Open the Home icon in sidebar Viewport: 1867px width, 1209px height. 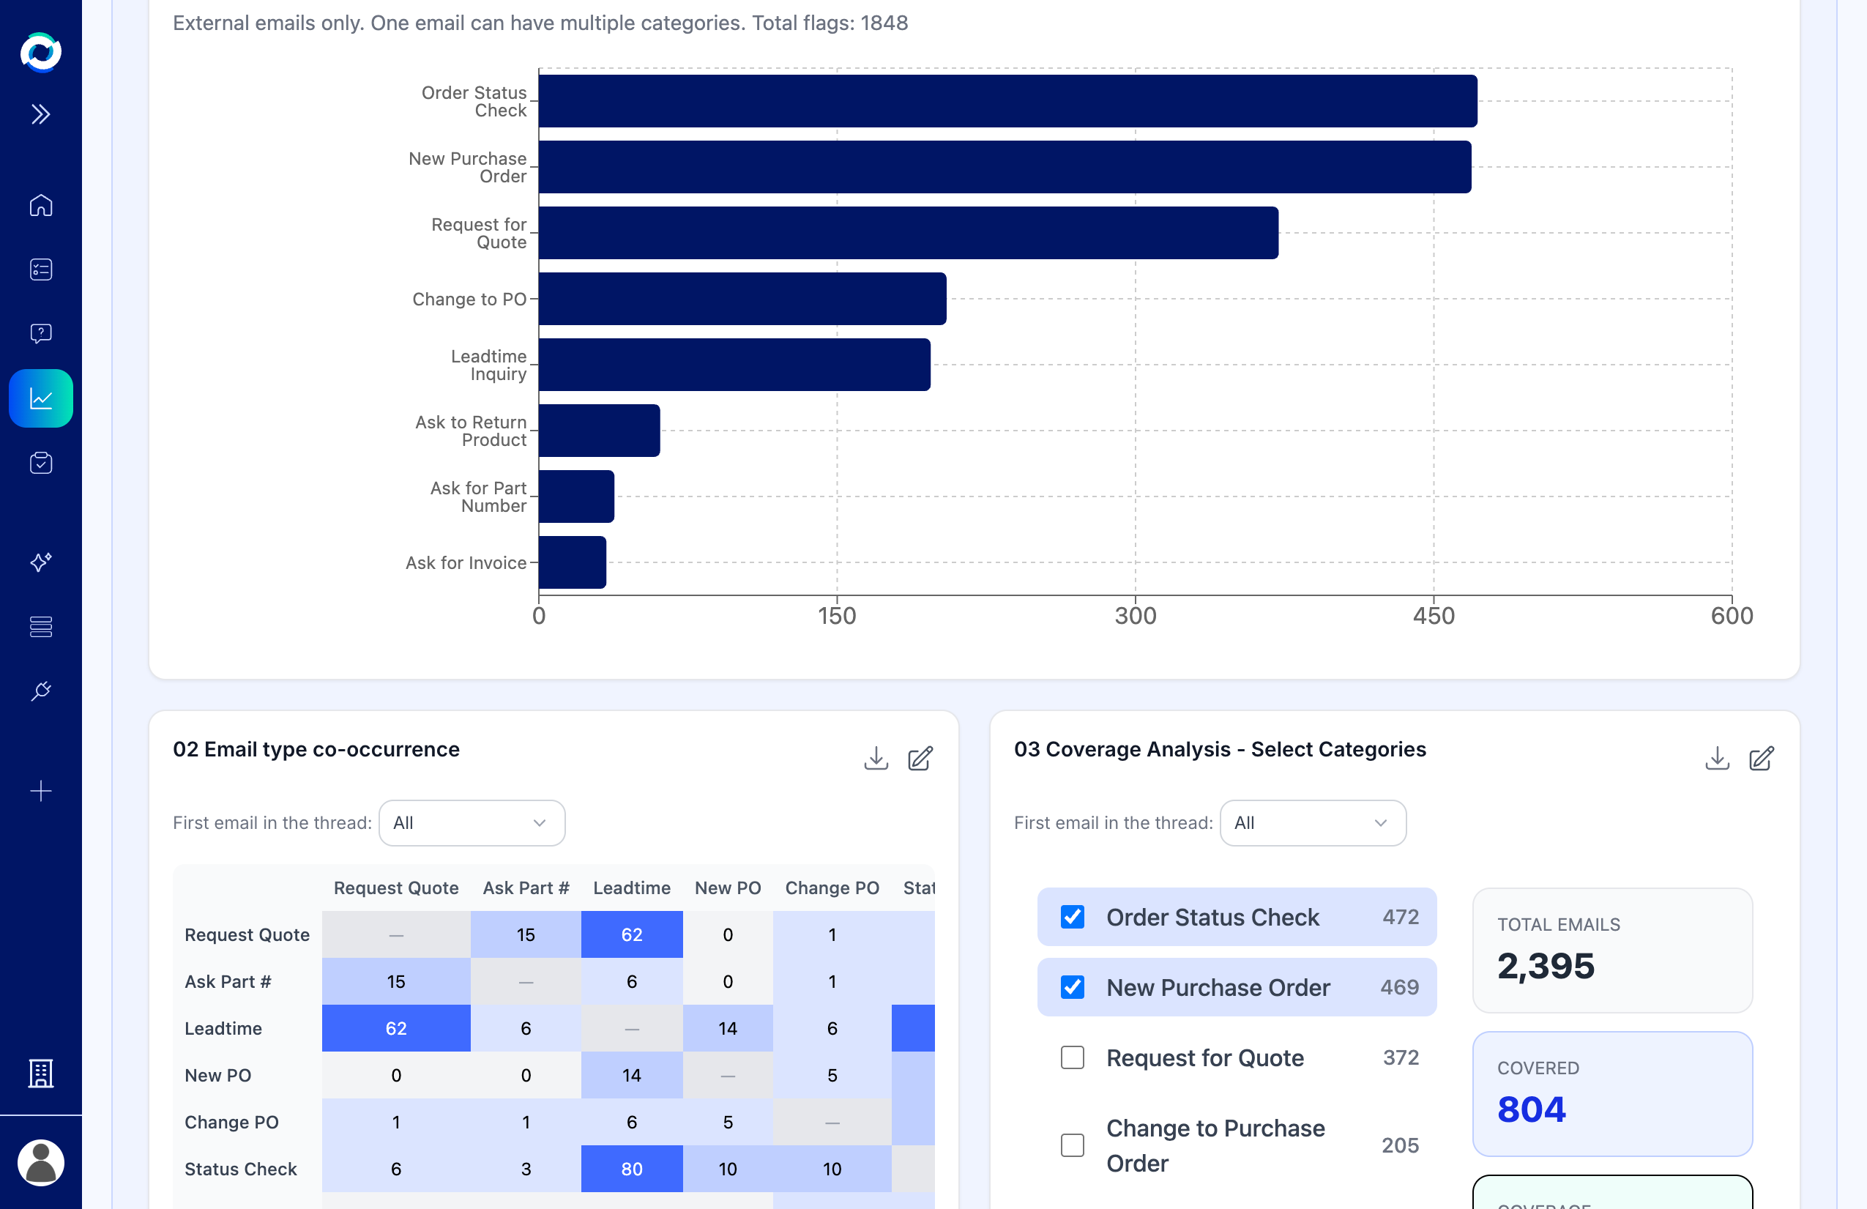click(41, 206)
